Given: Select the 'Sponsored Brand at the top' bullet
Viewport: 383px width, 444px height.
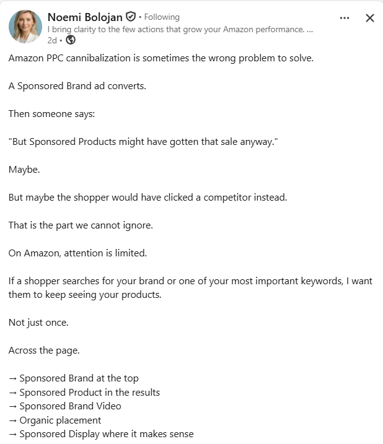Looking at the screenshot, I should (x=73, y=378).
